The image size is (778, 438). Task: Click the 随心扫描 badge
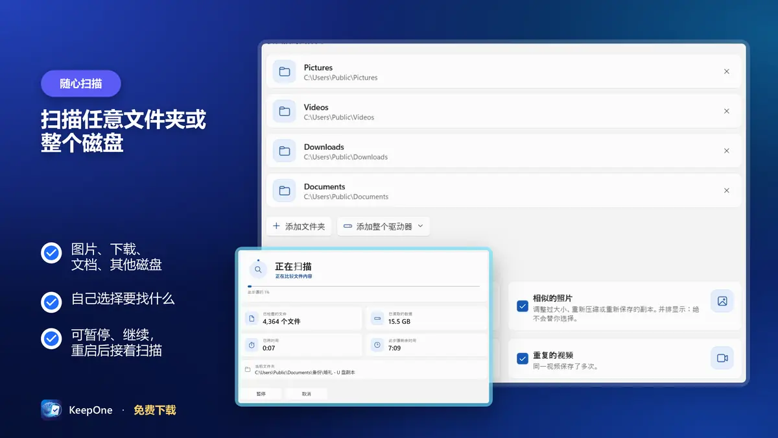pos(81,84)
